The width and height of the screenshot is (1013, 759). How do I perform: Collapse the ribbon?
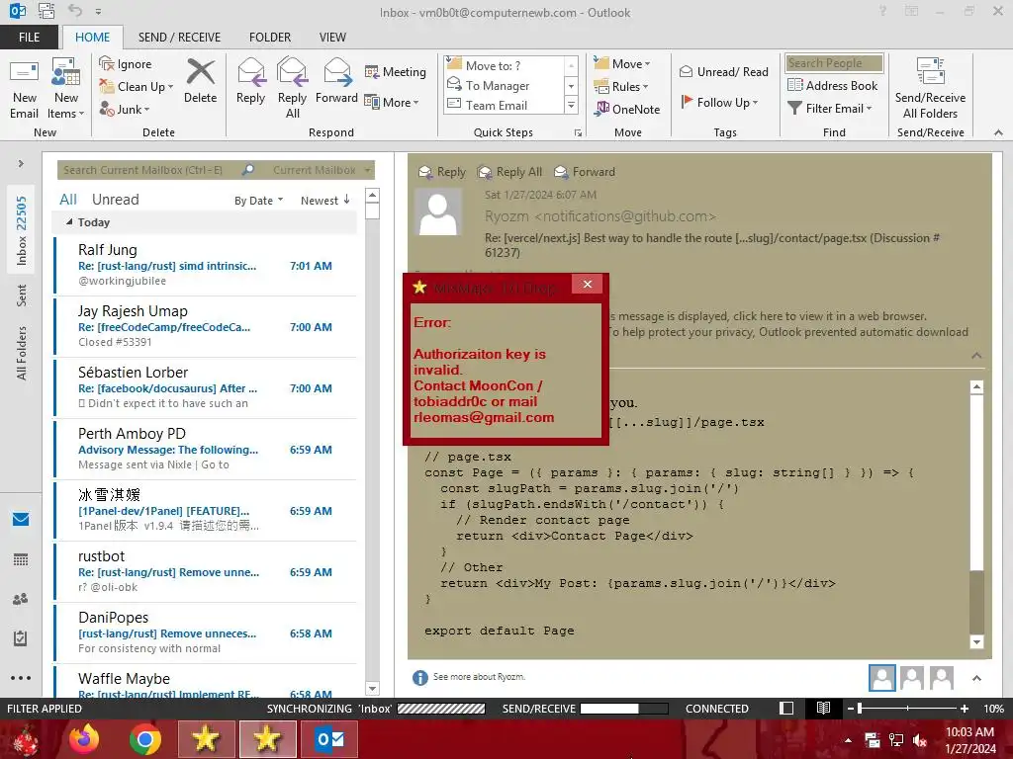[x=998, y=133]
